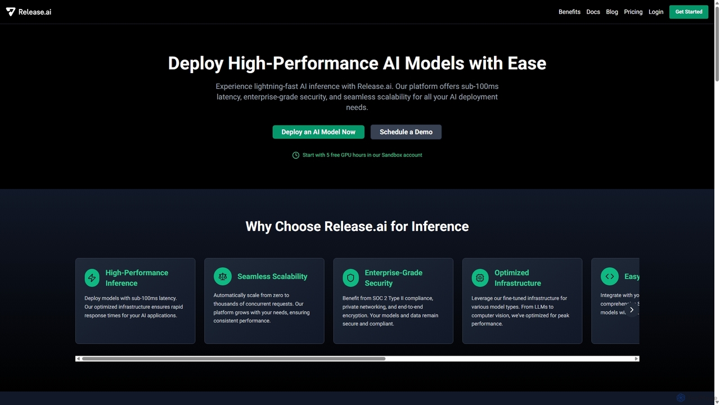The height and width of the screenshot is (405, 720).
Task: Click the 'Automatically scale from zero' description
Action: [262, 308]
